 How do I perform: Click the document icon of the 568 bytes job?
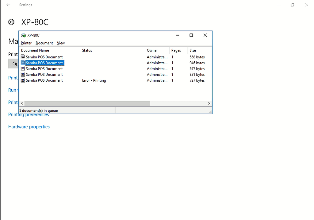click(23, 57)
